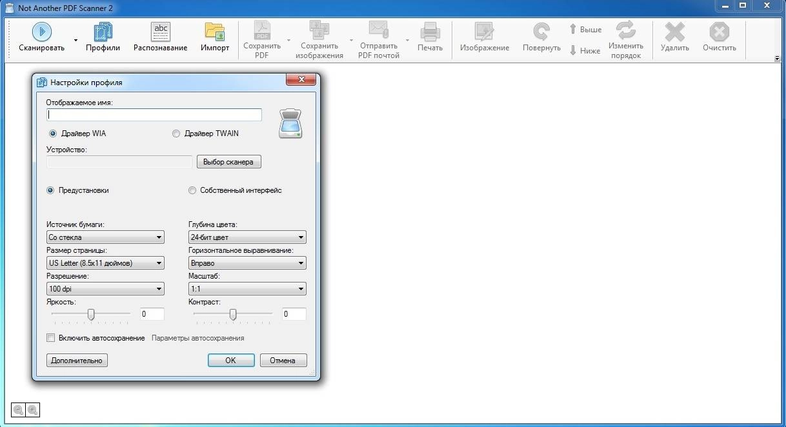Open the Глубина цвета dropdown
This screenshot has width=786, height=427.
tap(247, 237)
